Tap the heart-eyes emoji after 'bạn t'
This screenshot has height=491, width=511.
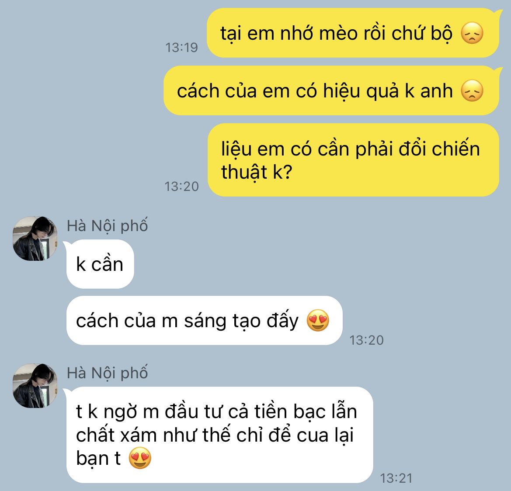point(140,458)
